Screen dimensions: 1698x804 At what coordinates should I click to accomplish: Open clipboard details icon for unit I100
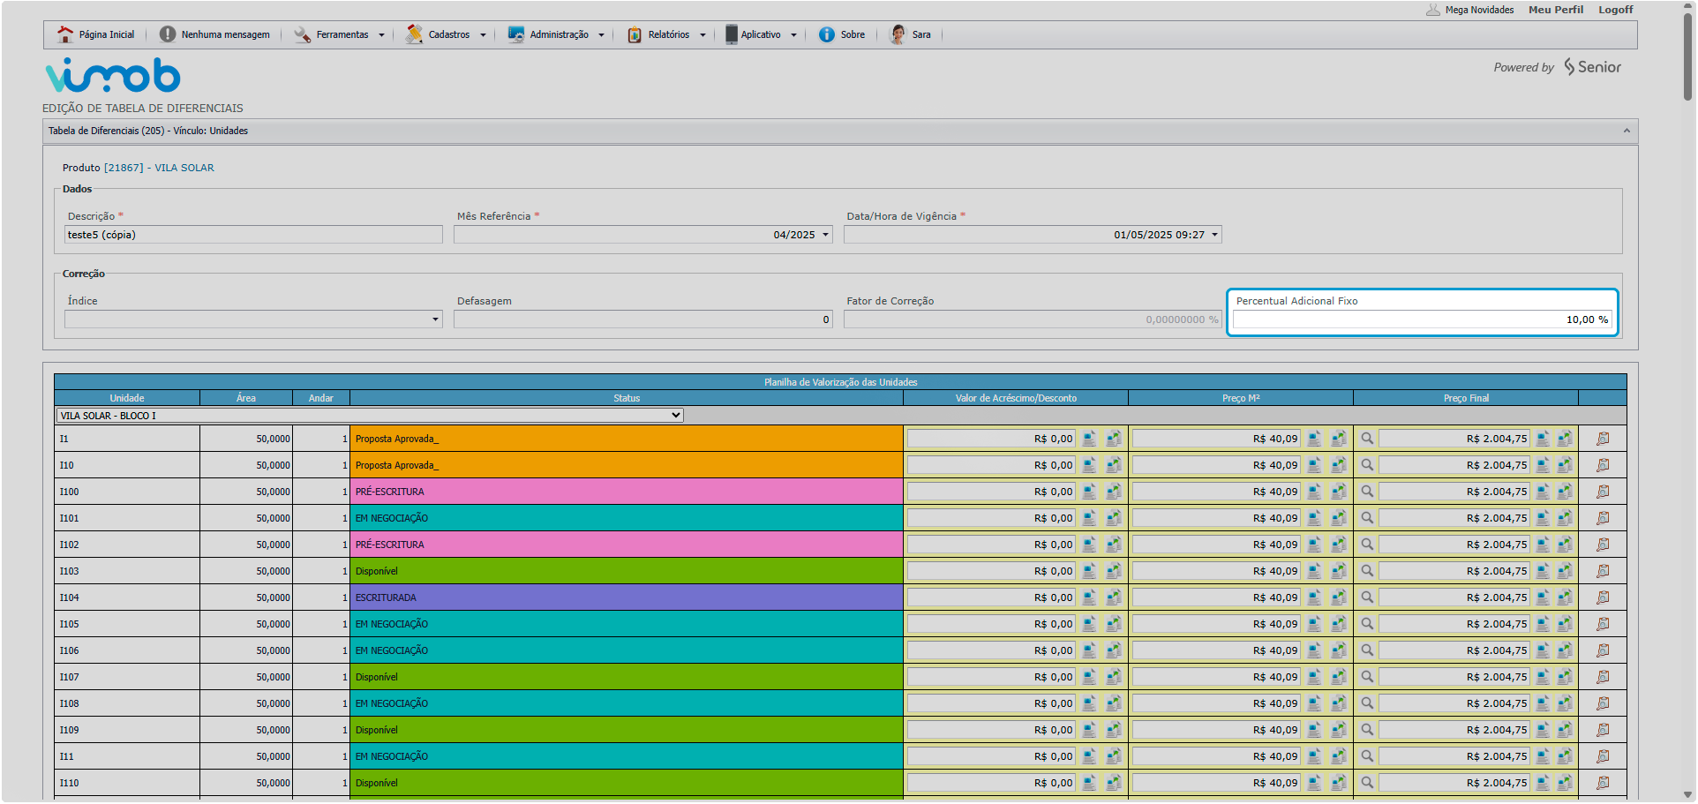[1603, 492]
